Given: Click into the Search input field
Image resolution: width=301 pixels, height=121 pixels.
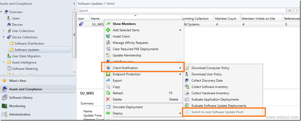Looking at the screenshot, I should 182,11.
